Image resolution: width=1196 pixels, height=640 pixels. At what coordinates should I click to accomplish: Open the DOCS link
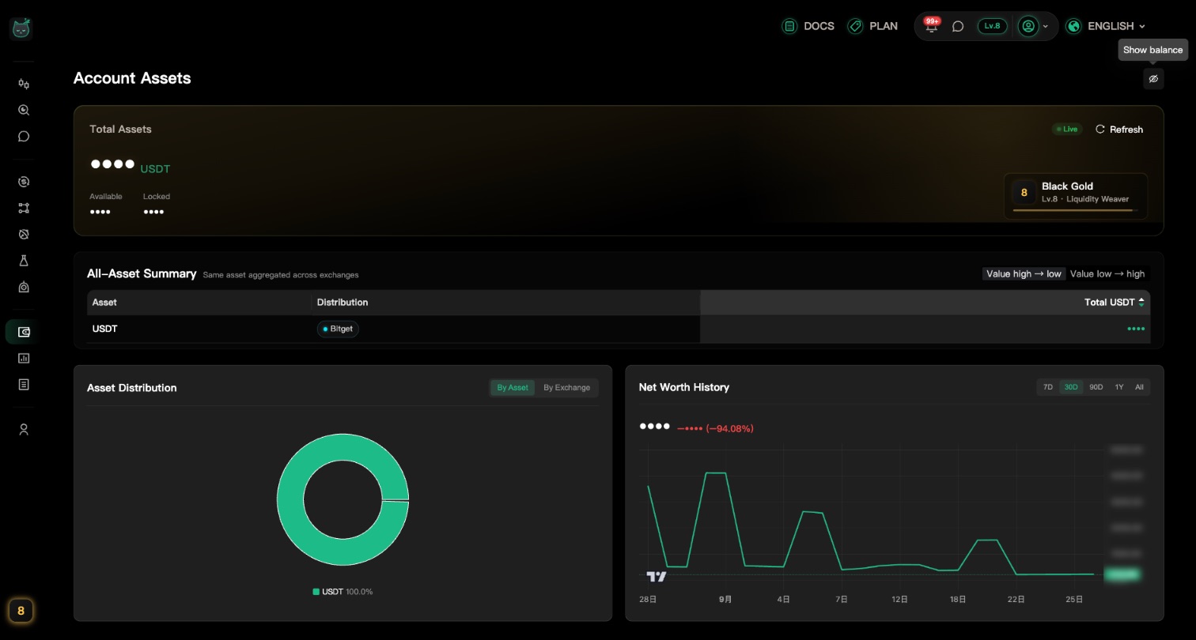(808, 26)
